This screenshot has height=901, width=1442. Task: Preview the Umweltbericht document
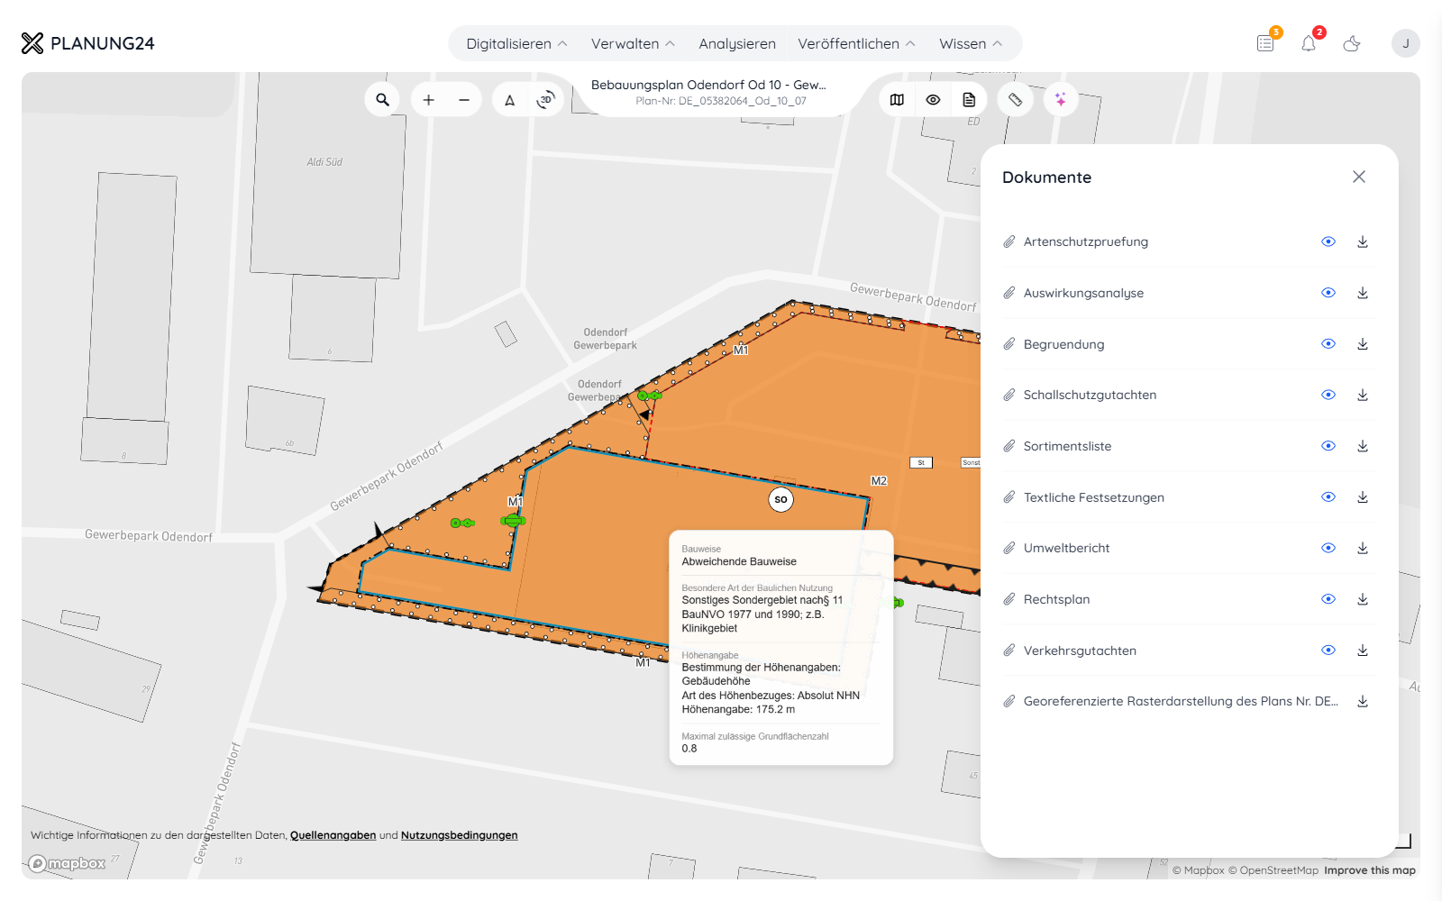pyautogui.click(x=1328, y=548)
